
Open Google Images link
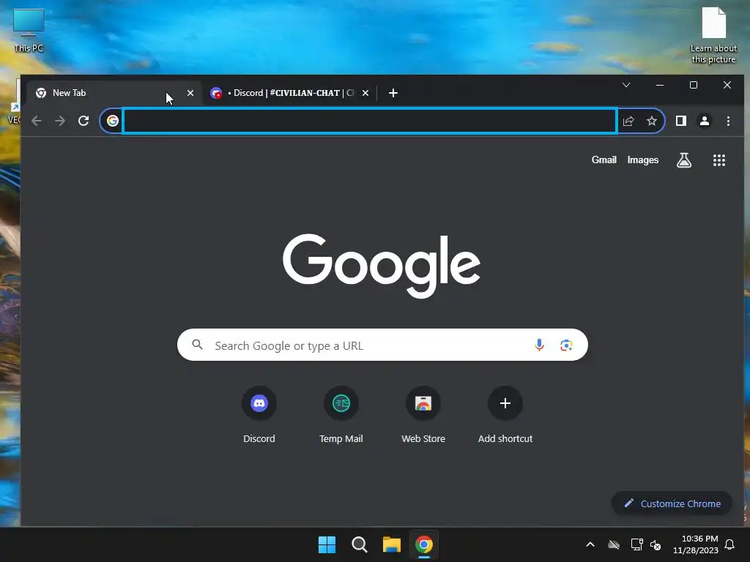tap(643, 160)
